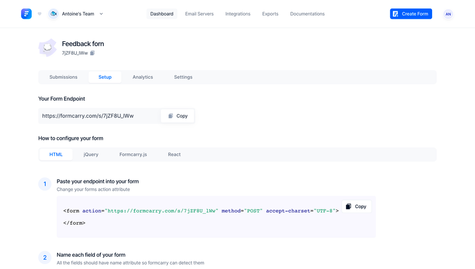The image size is (475, 269).
Task: Click Antoine's Team fish avatar
Action: pyautogui.click(x=54, y=14)
